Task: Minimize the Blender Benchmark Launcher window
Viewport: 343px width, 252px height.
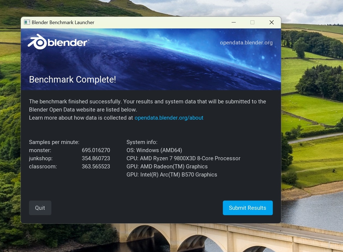Action: (233, 22)
